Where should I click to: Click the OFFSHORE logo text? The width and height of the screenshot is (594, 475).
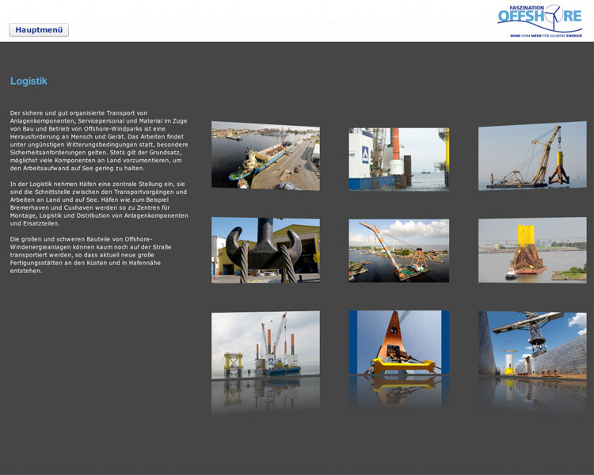tap(539, 18)
